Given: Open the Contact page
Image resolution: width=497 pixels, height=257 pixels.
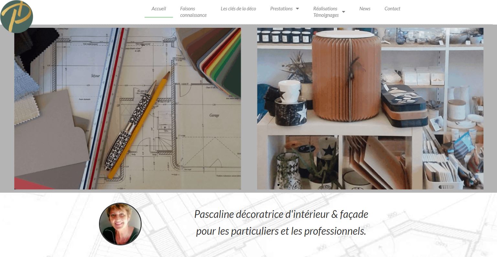Looking at the screenshot, I should pos(392,9).
